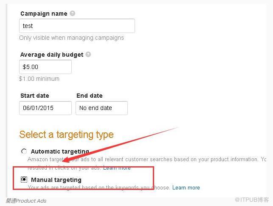Open the Start date field

point(45,108)
